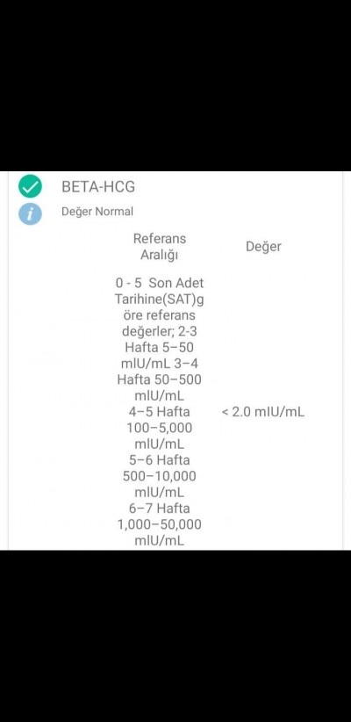
Task: Click the green checkmark result icon
Action: coord(30,186)
